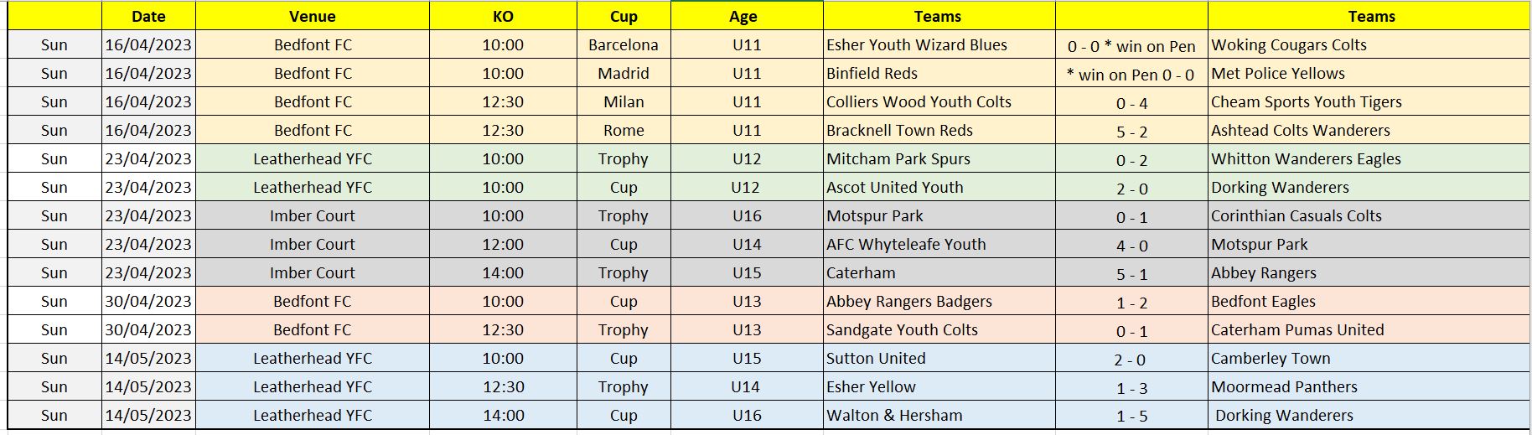Click the Bedfont Eagles cell
Screen dimensions: 1532x435
coord(1369,302)
